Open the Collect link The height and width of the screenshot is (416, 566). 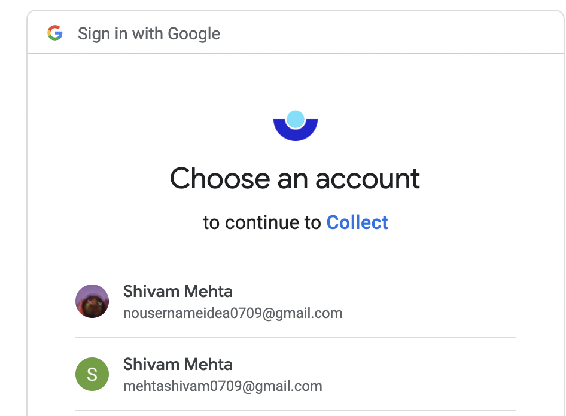point(357,222)
